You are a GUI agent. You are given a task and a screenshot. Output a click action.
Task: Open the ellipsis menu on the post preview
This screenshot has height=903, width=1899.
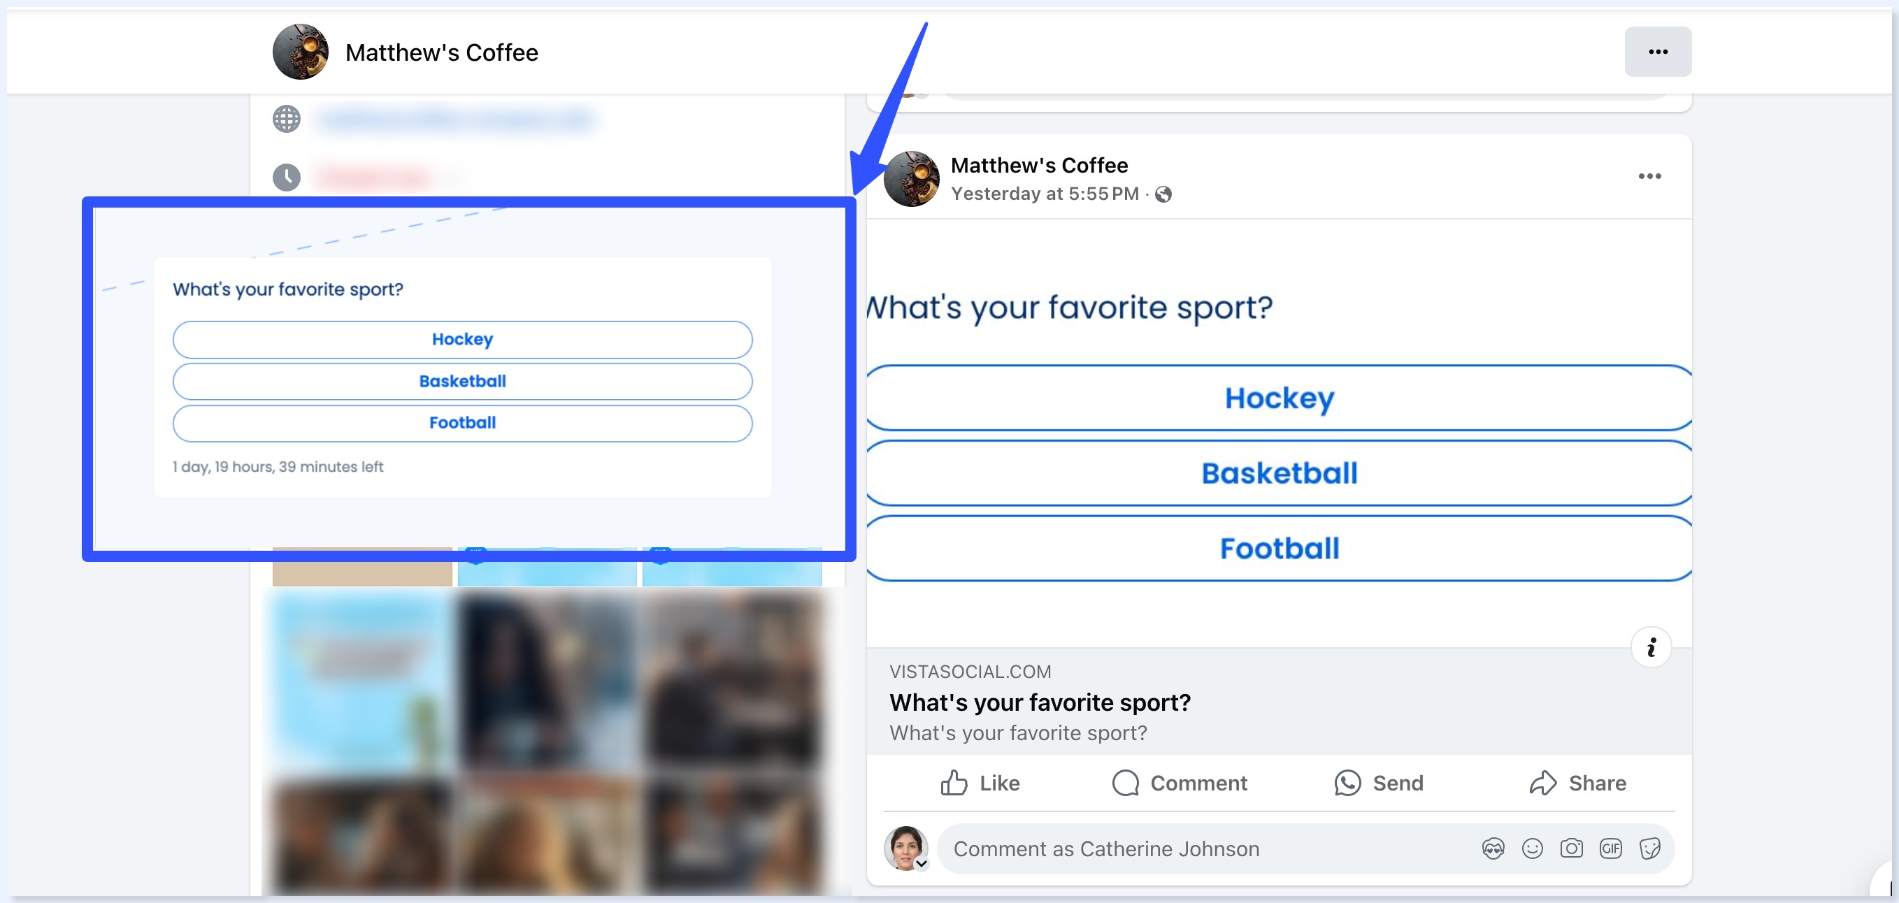(1650, 175)
